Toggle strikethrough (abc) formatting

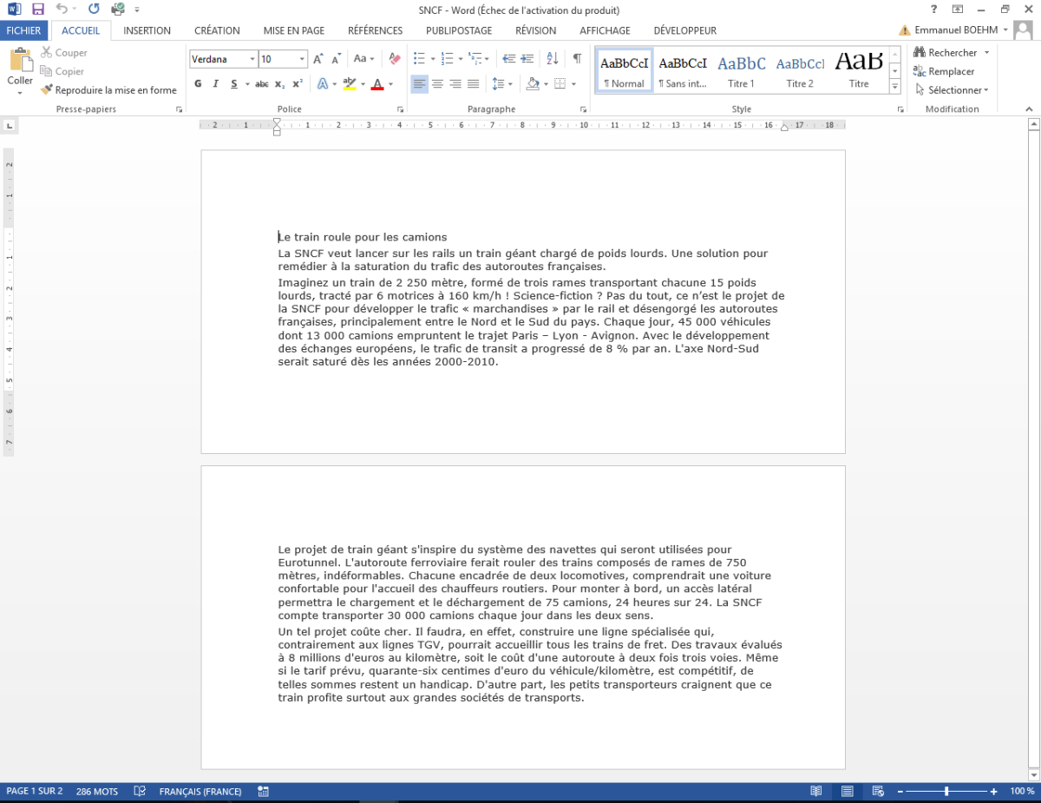262,84
